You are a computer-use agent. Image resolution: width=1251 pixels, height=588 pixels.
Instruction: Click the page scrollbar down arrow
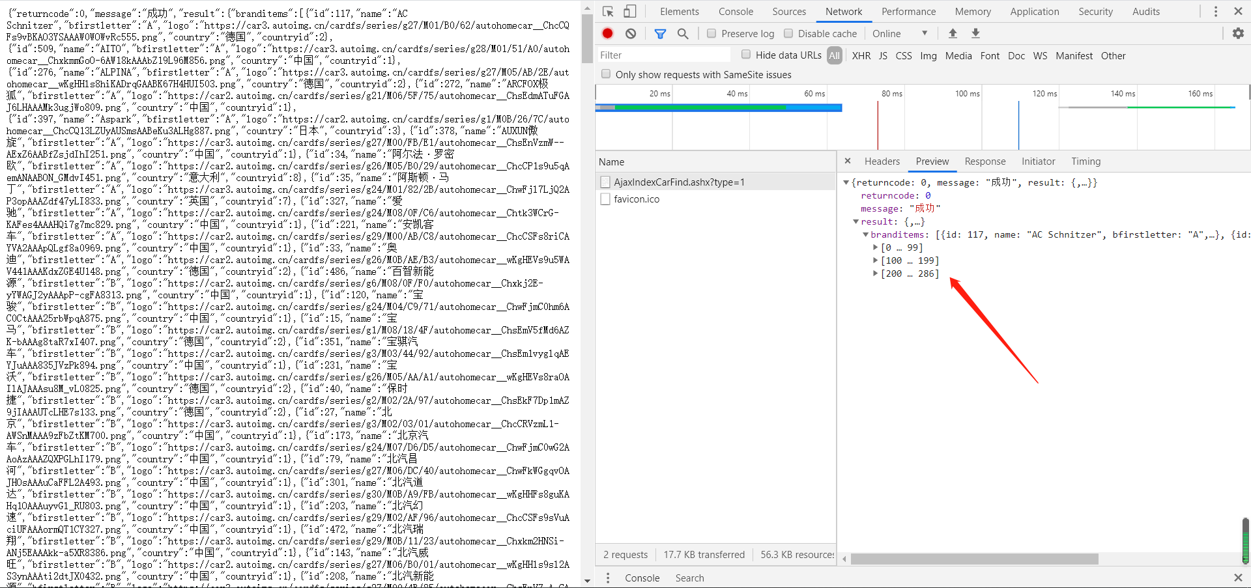click(x=587, y=581)
